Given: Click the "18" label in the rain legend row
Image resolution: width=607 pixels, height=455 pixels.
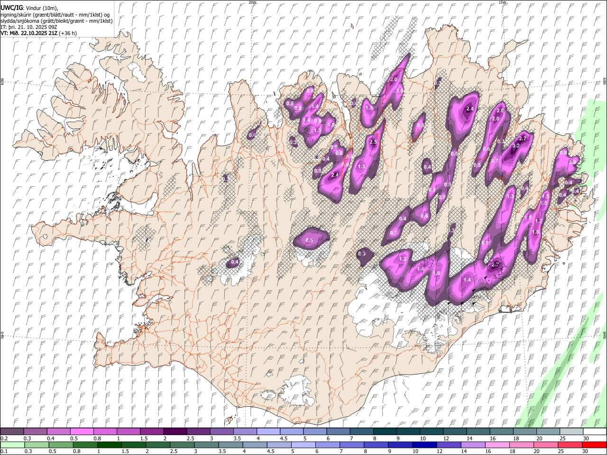Looking at the screenshot, I should tap(512, 452).
